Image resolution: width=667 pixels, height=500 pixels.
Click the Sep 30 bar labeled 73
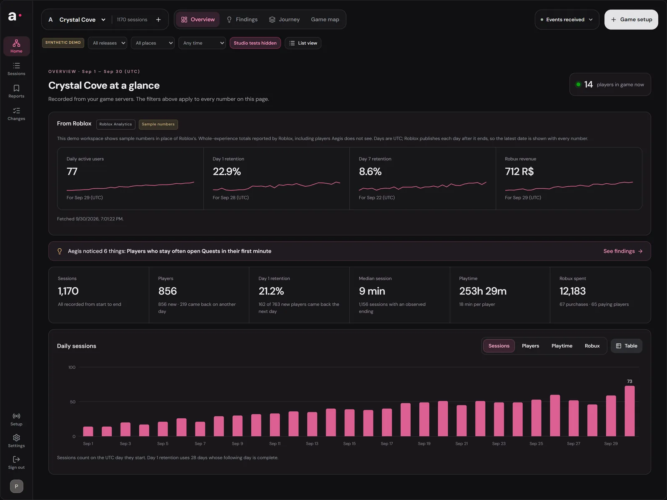(629, 411)
